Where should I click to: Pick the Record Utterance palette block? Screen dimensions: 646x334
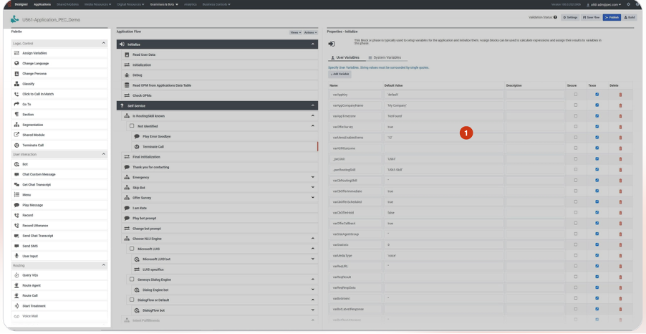click(x=59, y=226)
